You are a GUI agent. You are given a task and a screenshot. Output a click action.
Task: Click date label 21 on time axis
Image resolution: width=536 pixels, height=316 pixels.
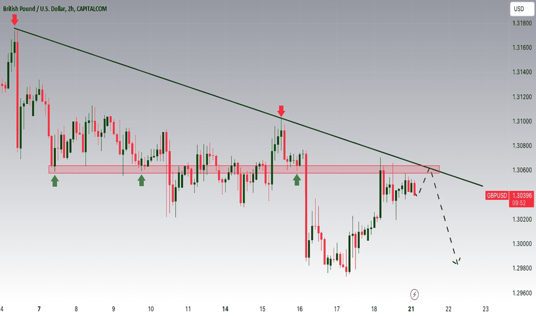[x=411, y=309]
